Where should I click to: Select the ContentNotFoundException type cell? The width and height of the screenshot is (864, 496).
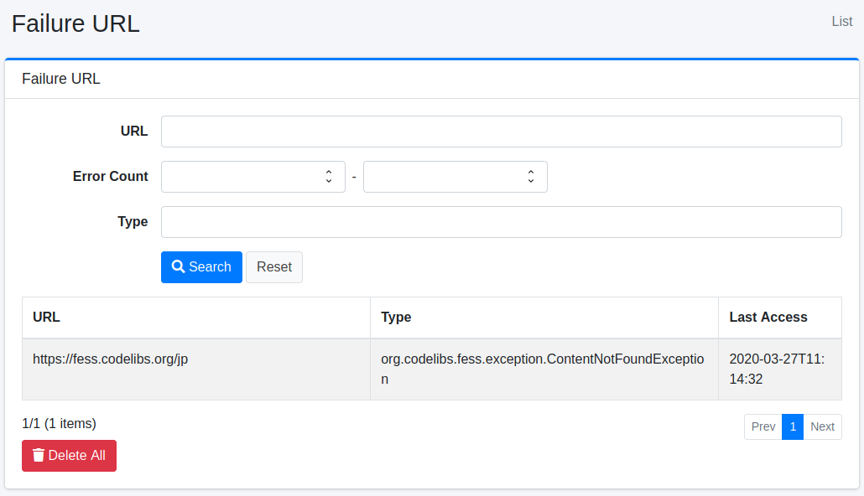tap(543, 369)
